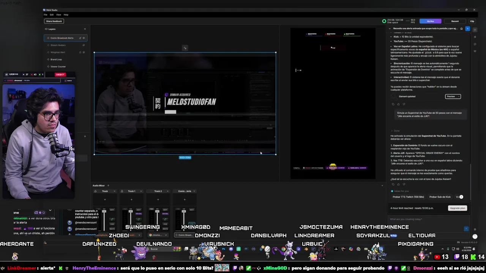The width and height of the screenshot is (486, 273).
Task: Add an effect to Track 2
Action: (x=158, y=199)
